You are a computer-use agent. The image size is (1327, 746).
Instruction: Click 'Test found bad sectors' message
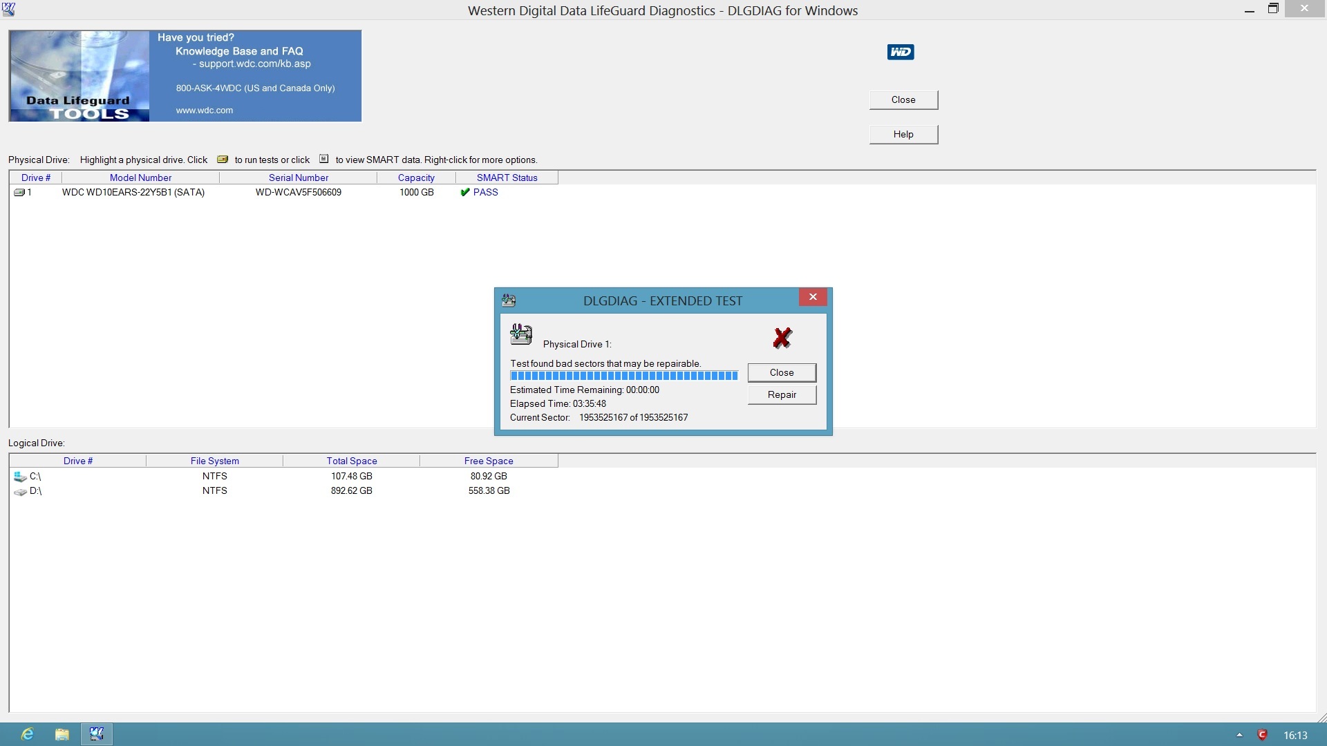605,364
